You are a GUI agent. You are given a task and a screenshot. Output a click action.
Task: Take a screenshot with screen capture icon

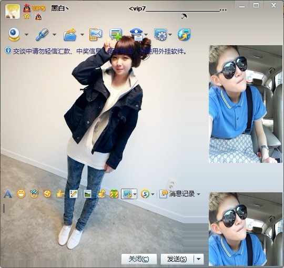point(127,194)
